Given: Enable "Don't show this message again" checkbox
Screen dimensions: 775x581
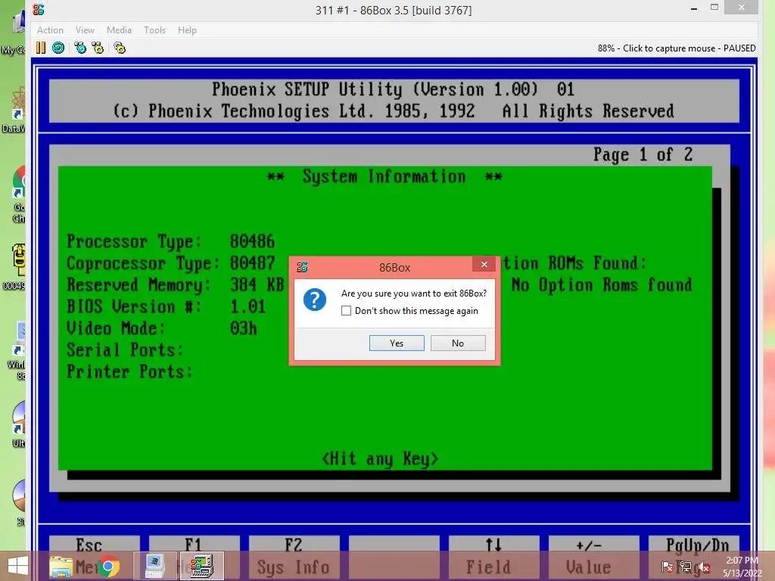Looking at the screenshot, I should point(346,311).
